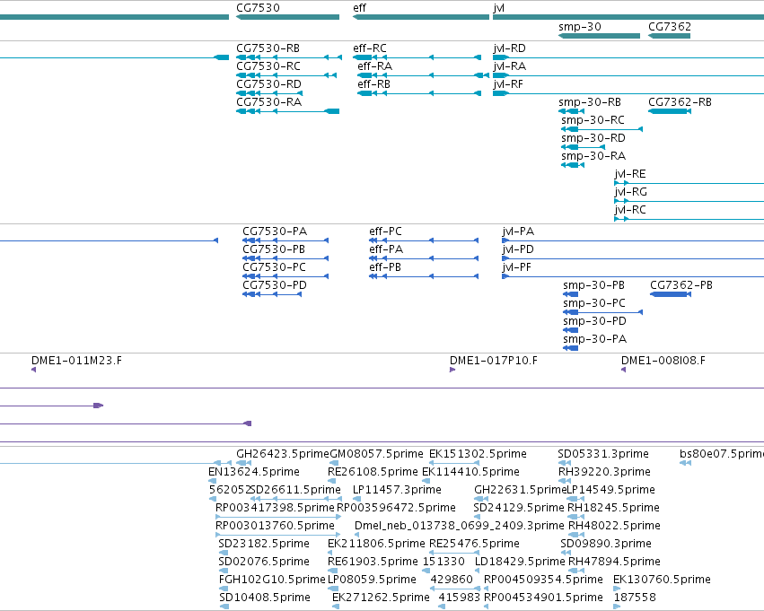Click the DME1-017P10.F marker
The width and height of the screenshot is (764, 611).
coord(452,370)
